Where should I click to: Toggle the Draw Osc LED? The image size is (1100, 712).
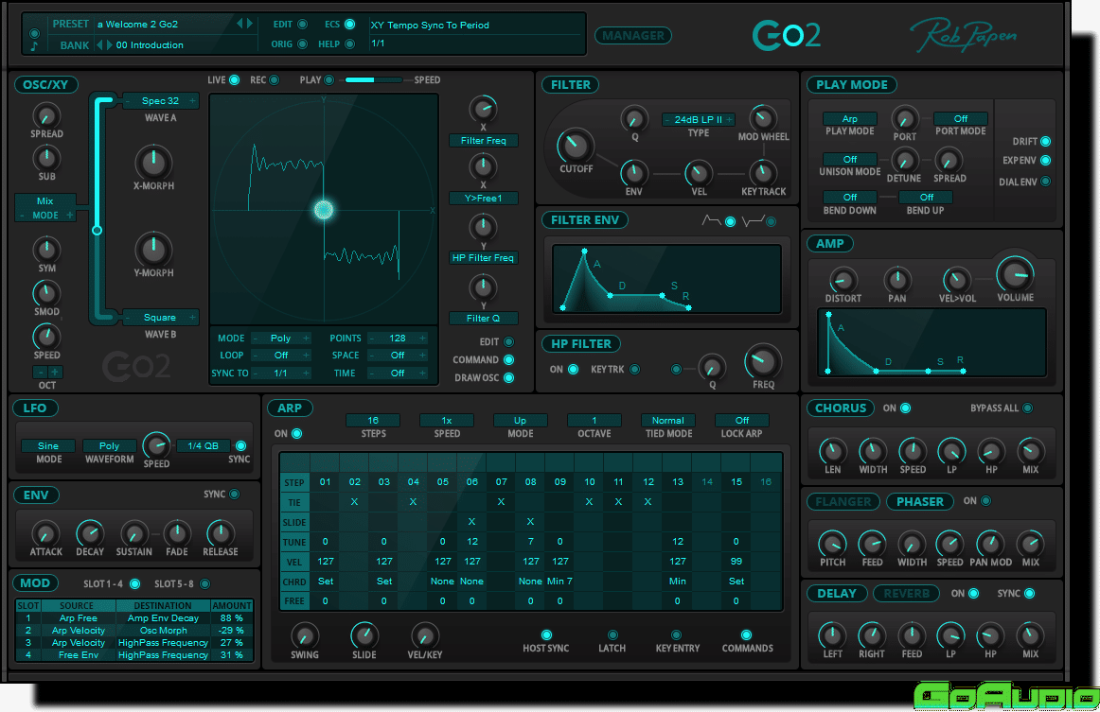click(x=508, y=377)
